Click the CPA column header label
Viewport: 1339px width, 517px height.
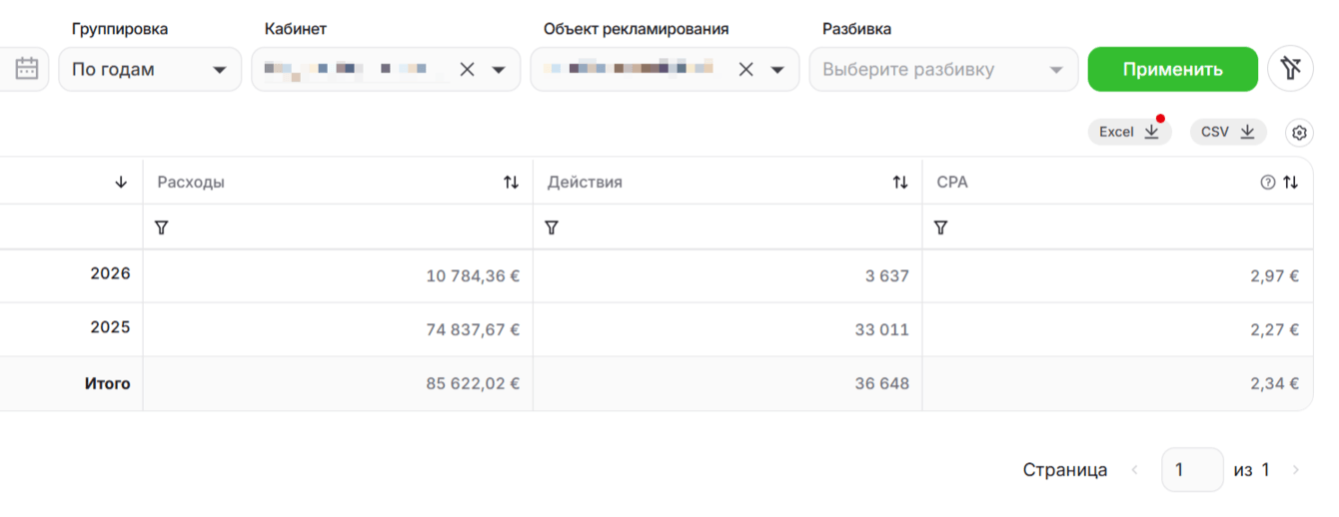(952, 182)
